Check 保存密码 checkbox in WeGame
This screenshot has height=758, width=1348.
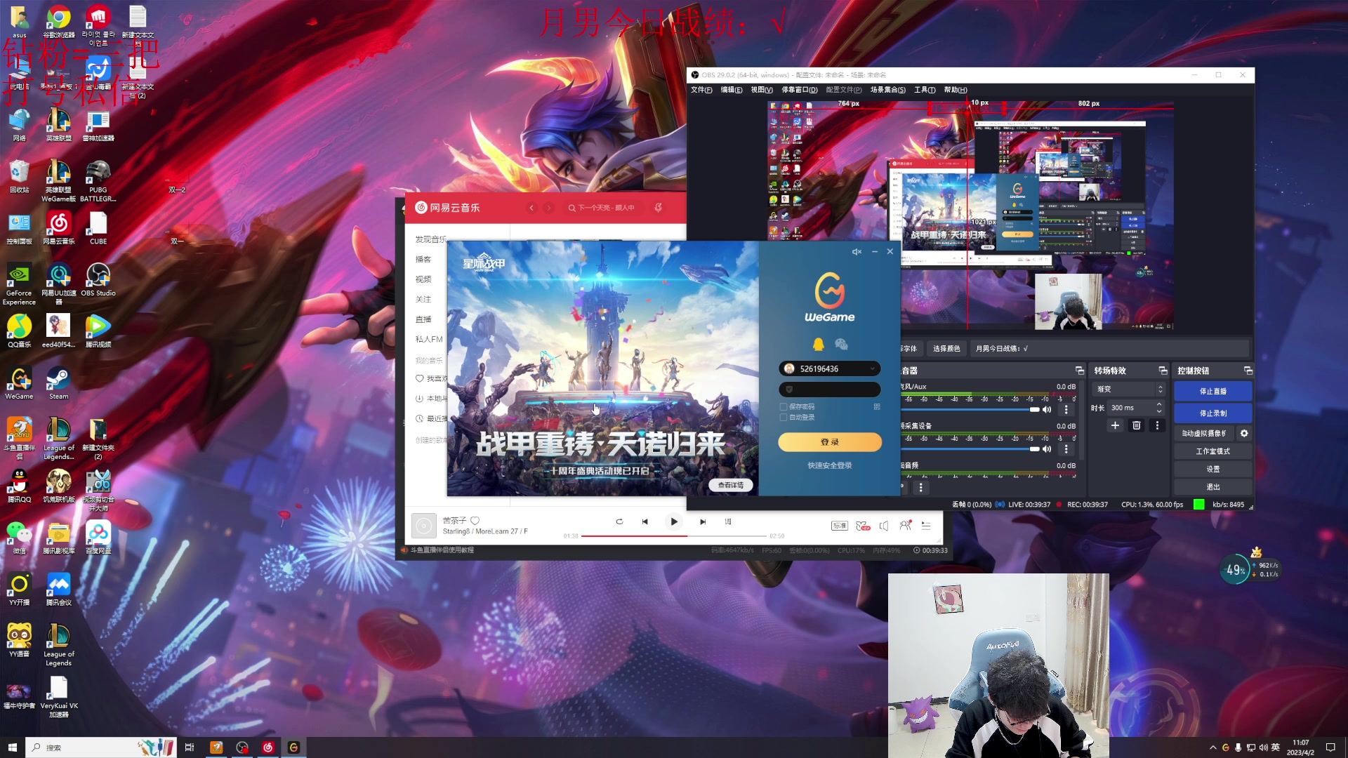pos(784,407)
